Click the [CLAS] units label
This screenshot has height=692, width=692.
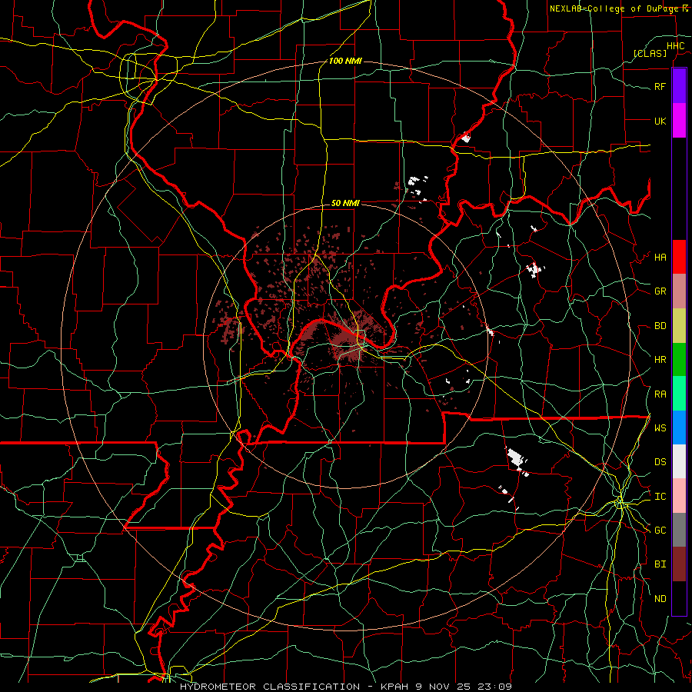click(650, 53)
